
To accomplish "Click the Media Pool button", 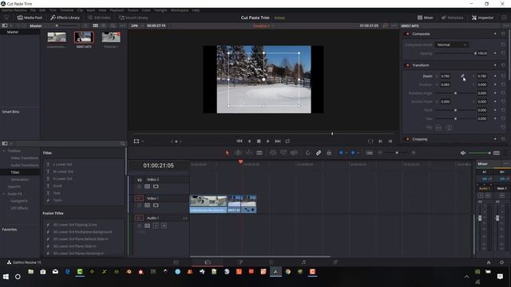I will (30, 18).
